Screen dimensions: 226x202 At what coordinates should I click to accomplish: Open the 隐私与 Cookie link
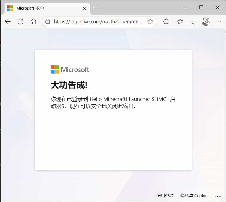[x=194, y=196]
